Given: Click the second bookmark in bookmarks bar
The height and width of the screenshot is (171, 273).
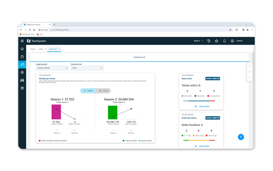Looking at the screenshot, I should (40, 34).
